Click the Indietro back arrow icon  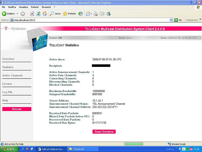4,14
